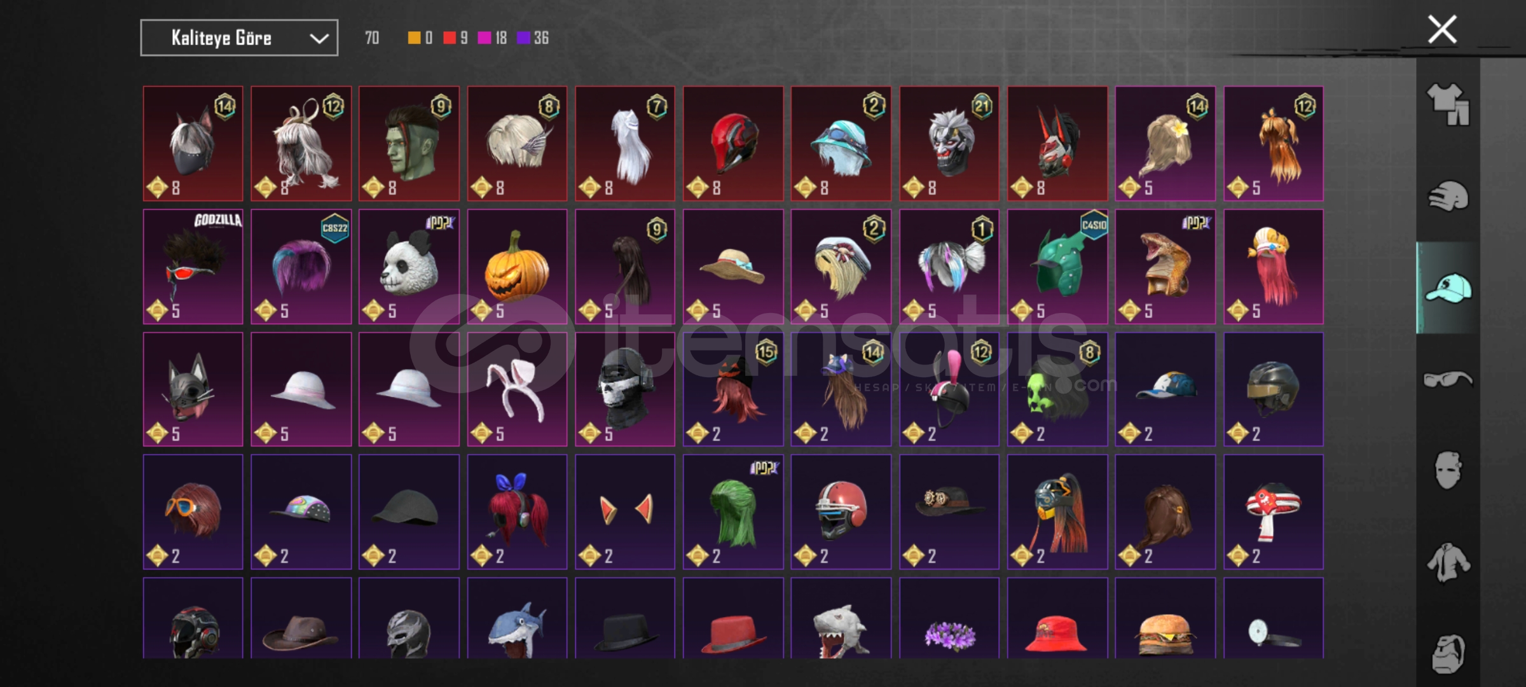The width and height of the screenshot is (1526, 687).
Task: Open the outfits category icon
Action: pyautogui.click(x=1448, y=105)
